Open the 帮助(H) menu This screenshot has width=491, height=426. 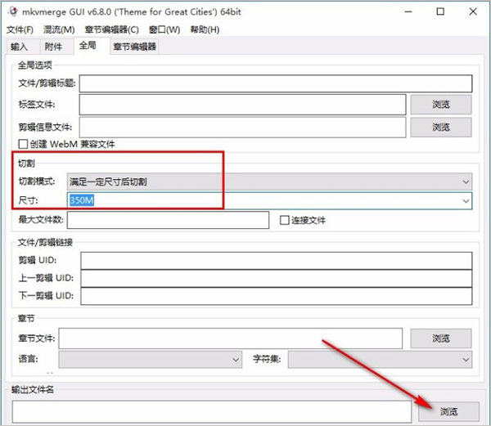point(205,30)
